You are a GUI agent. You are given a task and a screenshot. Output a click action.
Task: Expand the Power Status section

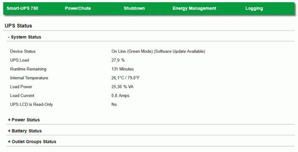tap(24, 120)
